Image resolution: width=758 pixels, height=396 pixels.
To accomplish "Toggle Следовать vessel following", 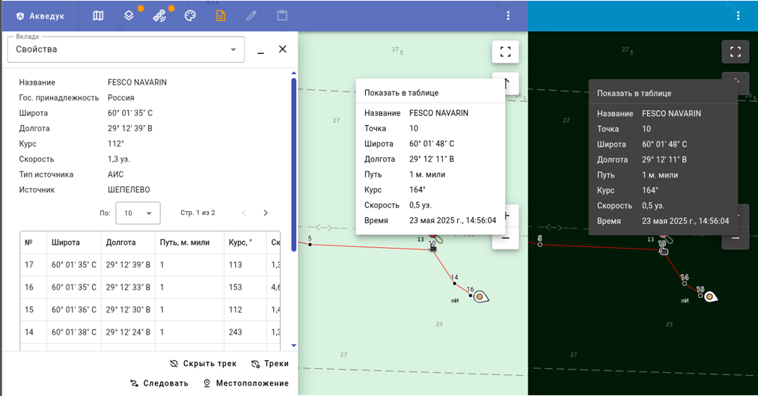I will (x=159, y=383).
